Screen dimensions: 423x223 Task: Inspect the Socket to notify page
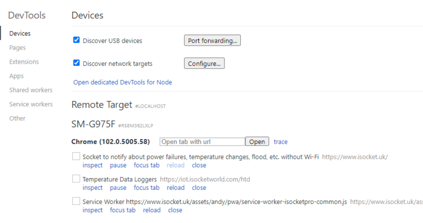[x=92, y=166]
